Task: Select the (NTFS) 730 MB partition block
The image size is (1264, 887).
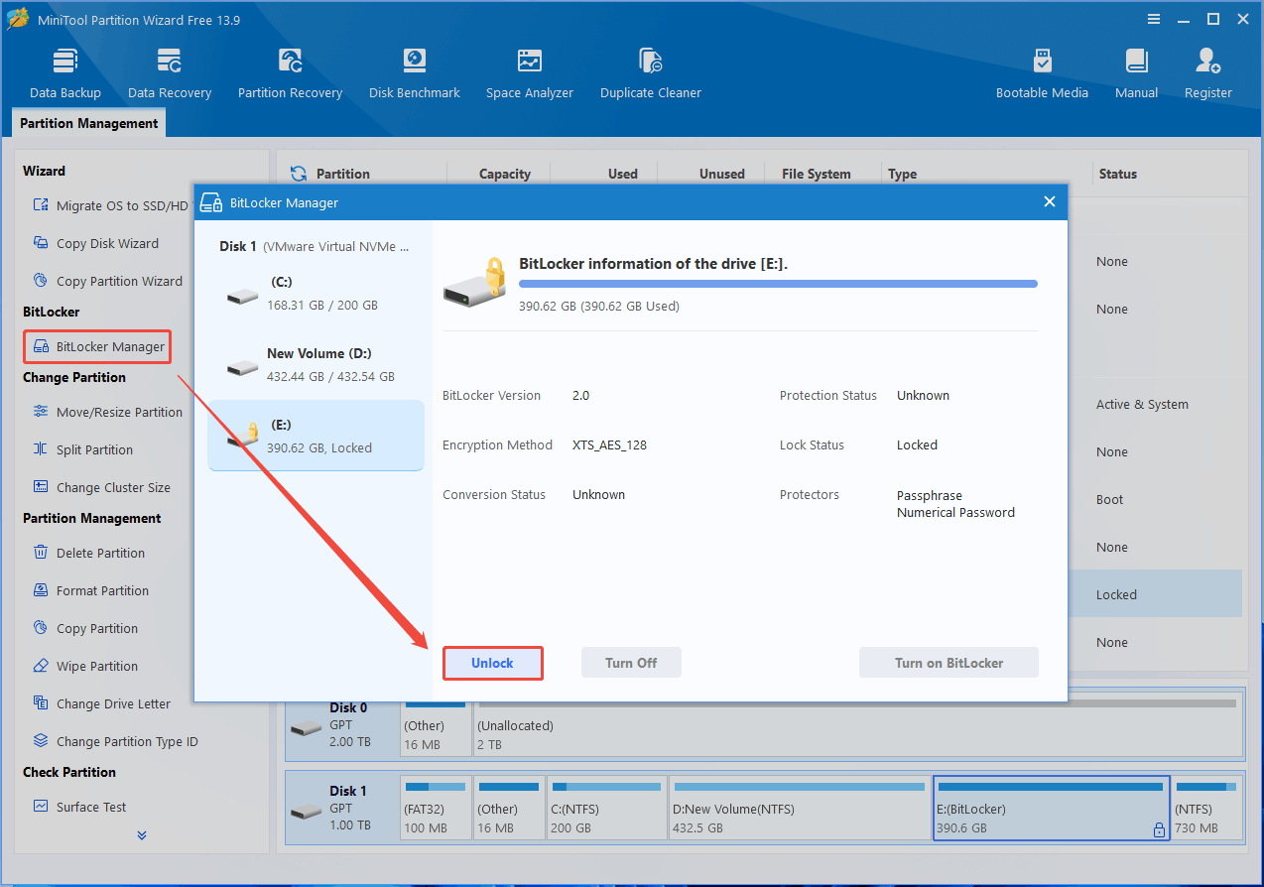Action: (x=1207, y=808)
